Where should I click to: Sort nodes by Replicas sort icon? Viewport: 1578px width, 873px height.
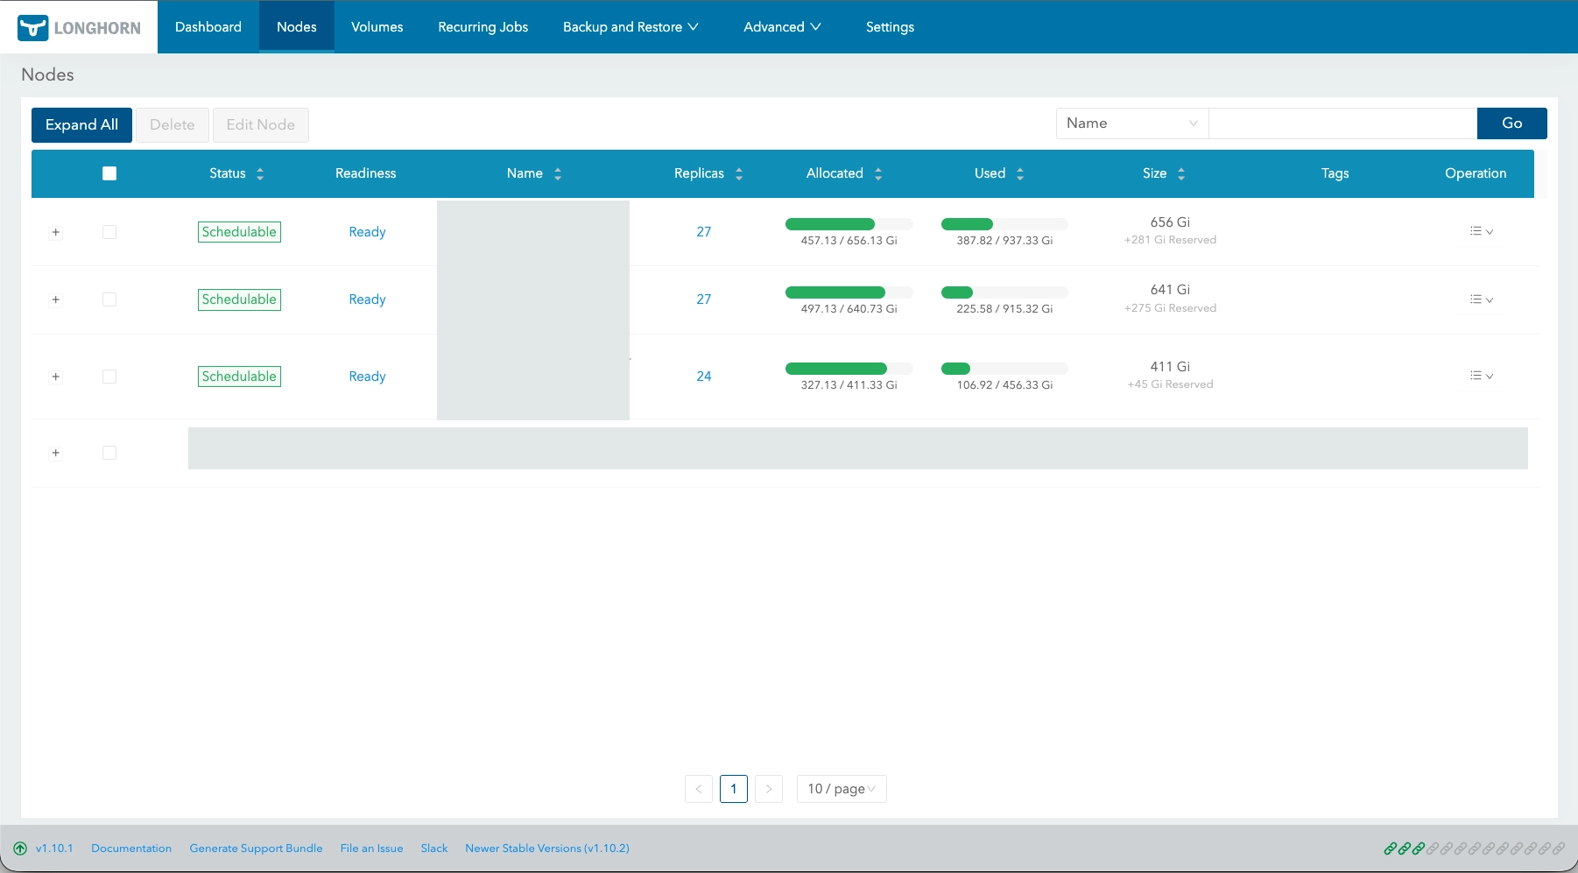coord(739,174)
